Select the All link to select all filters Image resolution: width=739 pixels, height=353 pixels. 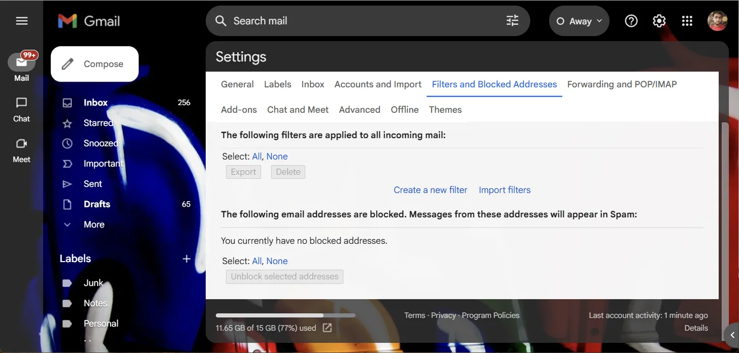pos(256,156)
